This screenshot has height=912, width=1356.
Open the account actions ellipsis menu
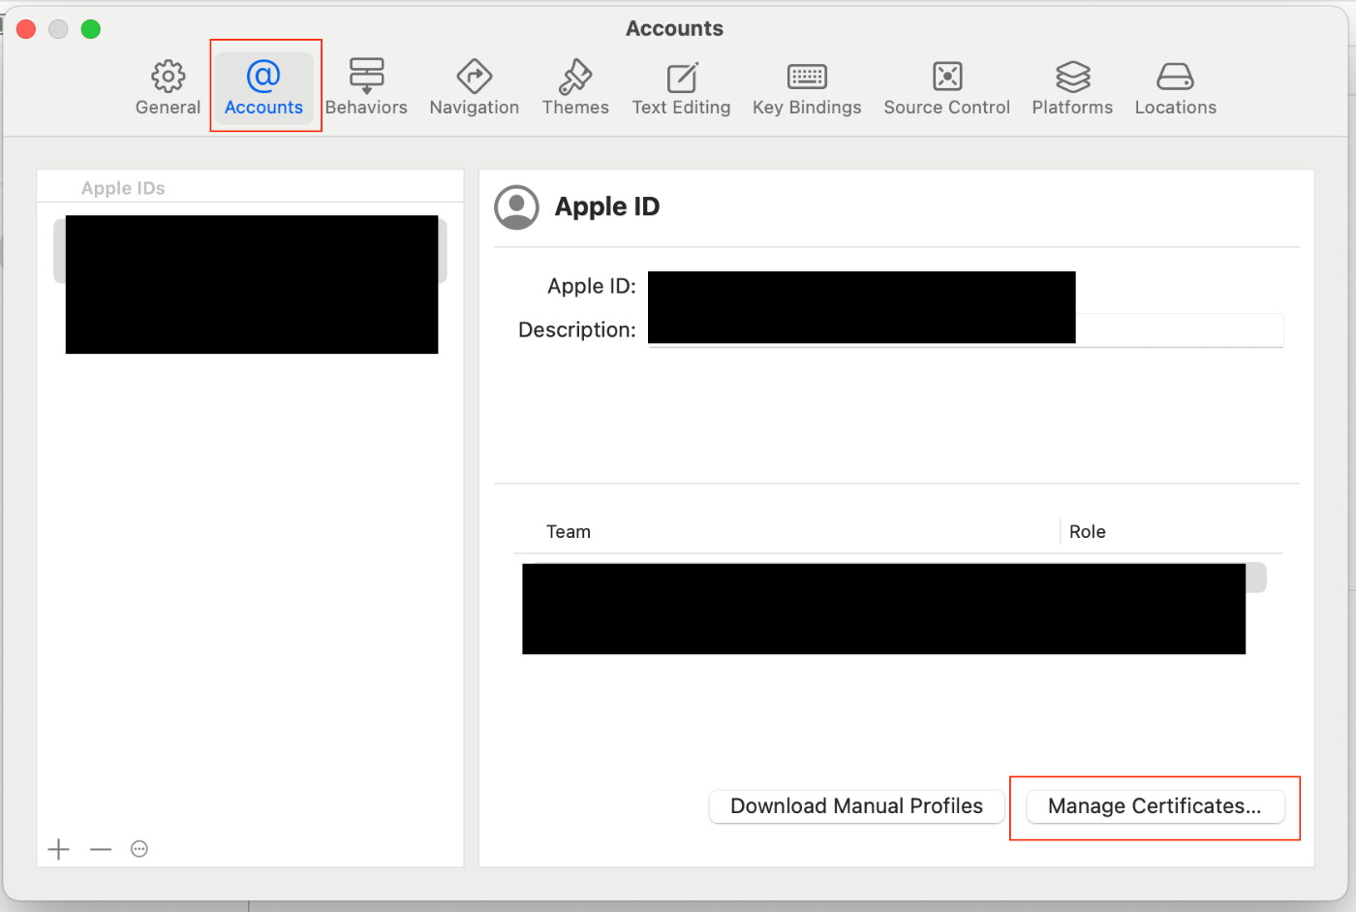[139, 849]
